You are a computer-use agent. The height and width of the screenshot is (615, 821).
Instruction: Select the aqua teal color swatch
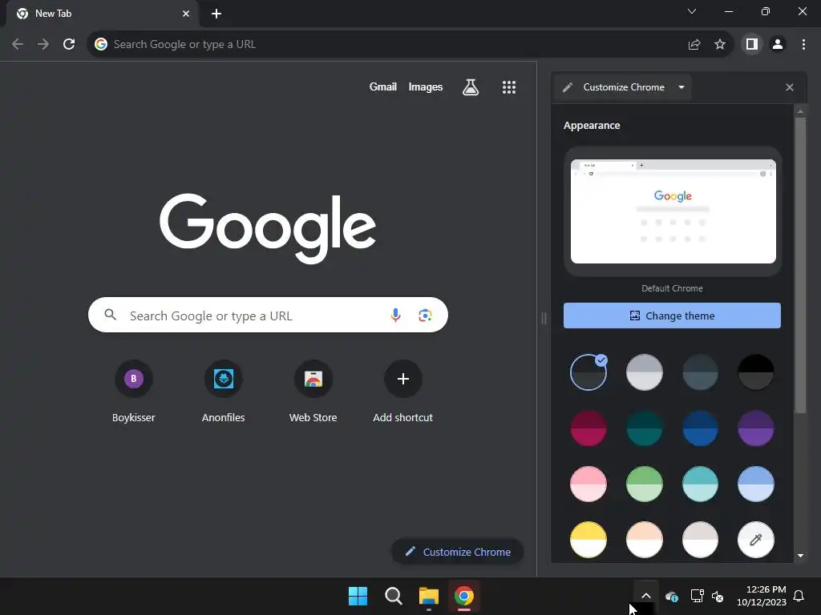pos(700,484)
